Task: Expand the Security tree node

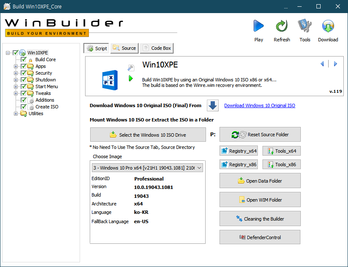Action: point(16,73)
